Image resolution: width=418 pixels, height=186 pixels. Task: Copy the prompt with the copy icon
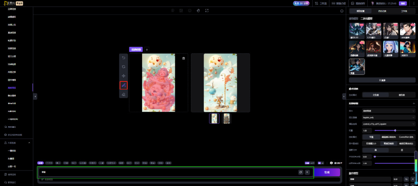tap(301, 172)
